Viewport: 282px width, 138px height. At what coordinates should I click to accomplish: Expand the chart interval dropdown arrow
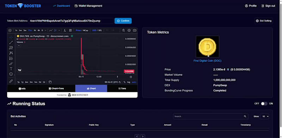coord(45,31)
